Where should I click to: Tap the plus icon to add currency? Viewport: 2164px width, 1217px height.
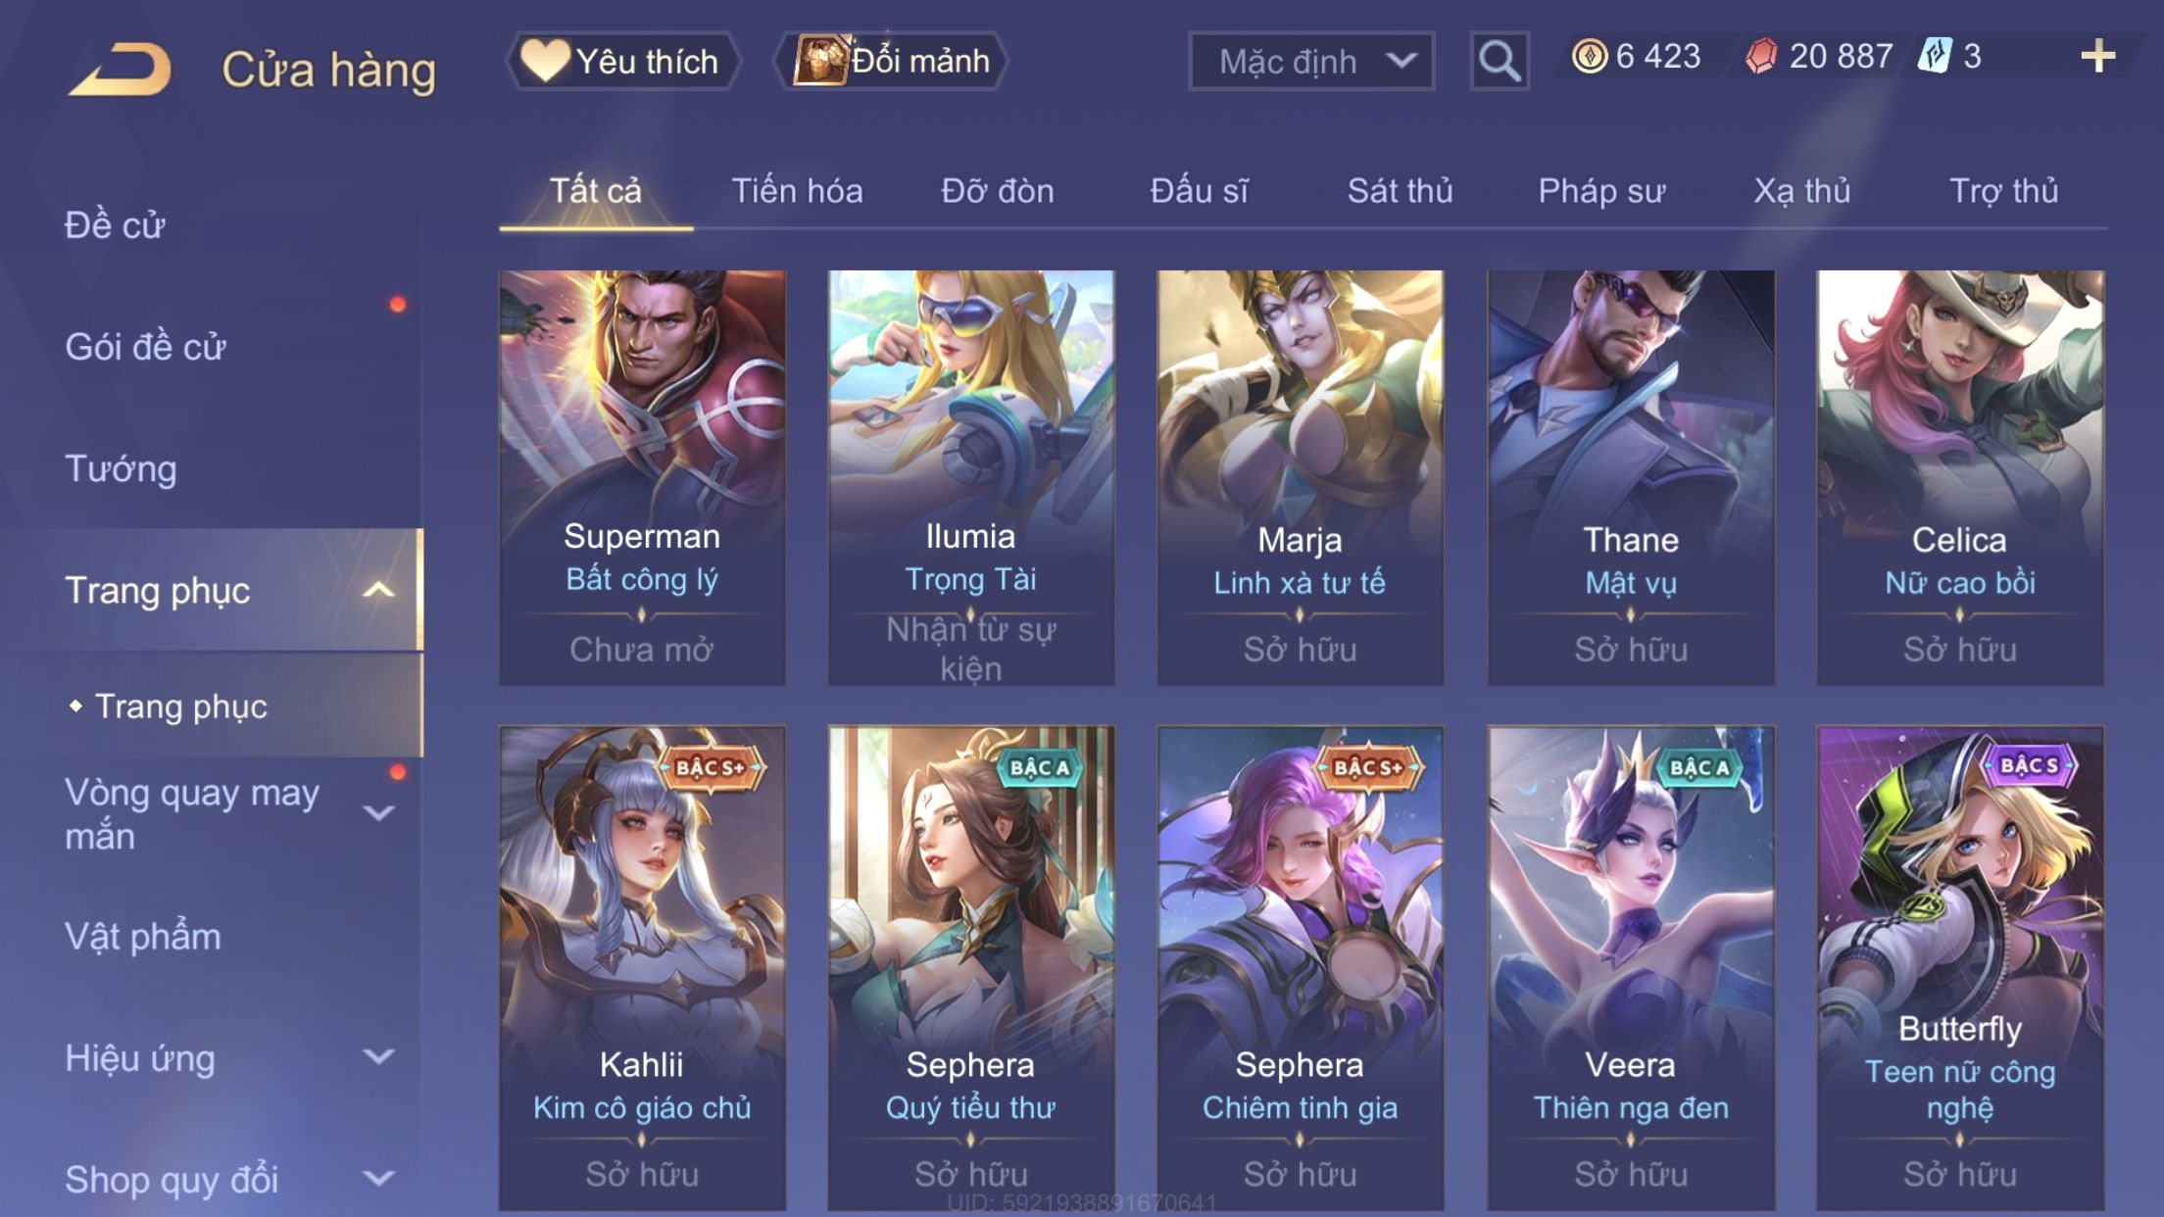(2097, 56)
